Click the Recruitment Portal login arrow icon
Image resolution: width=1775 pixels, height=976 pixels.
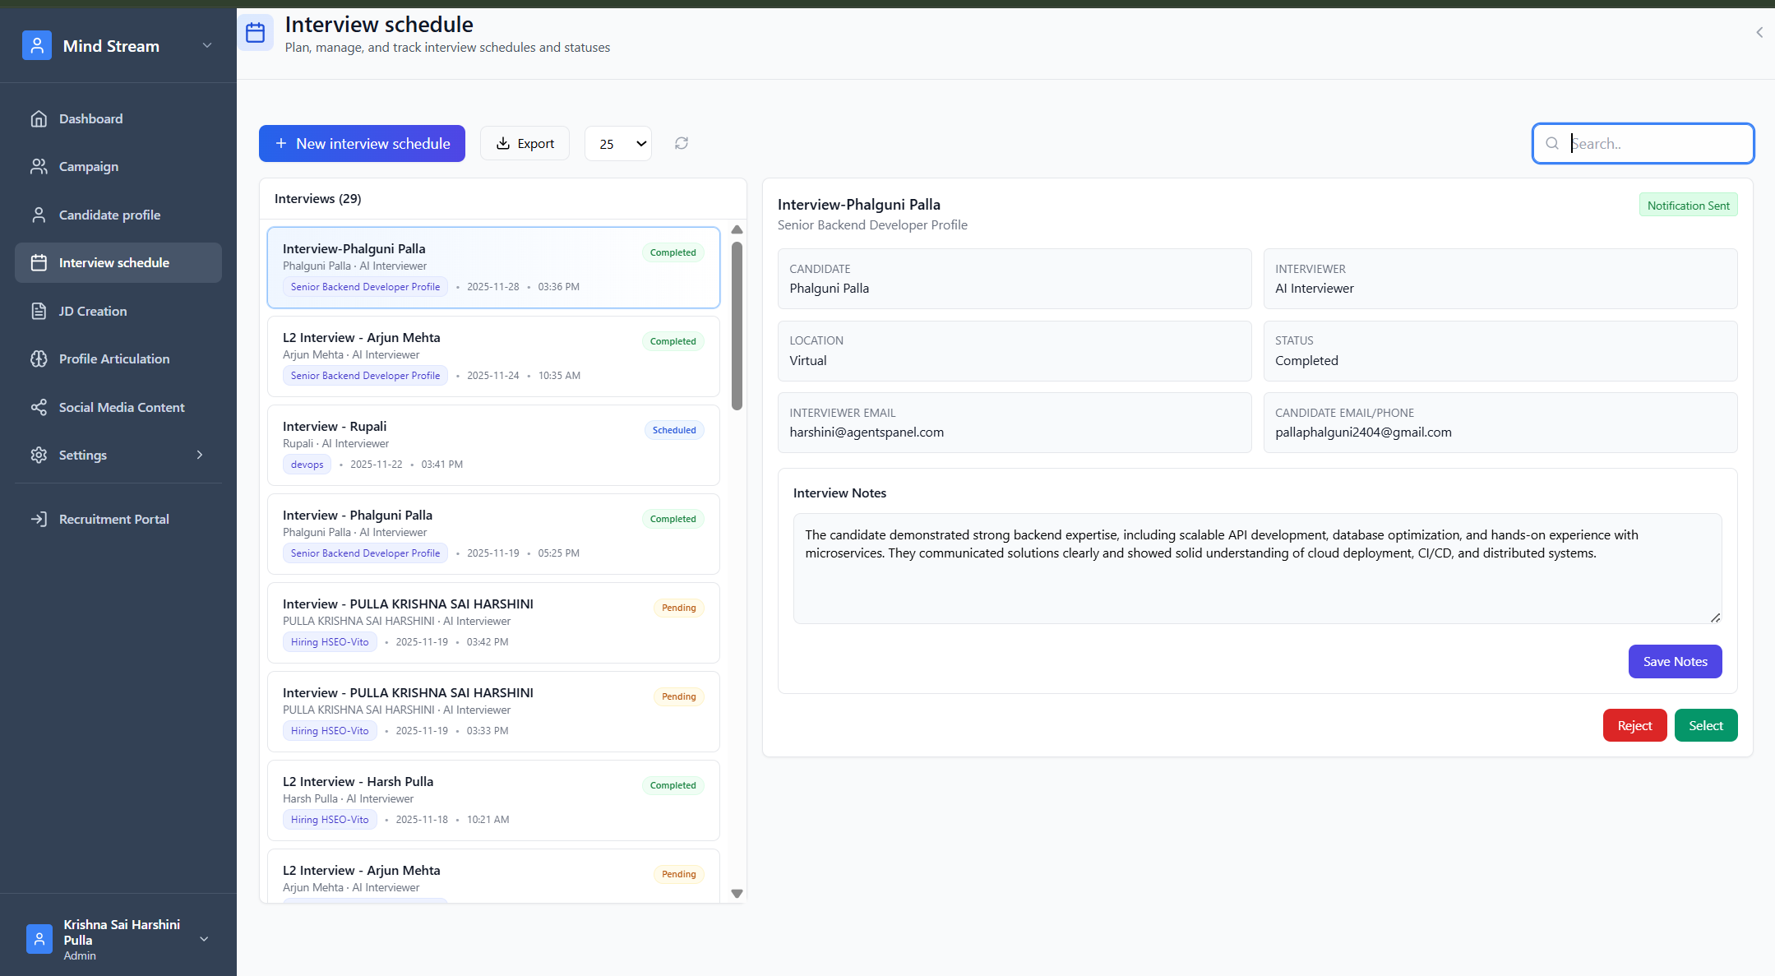39,519
